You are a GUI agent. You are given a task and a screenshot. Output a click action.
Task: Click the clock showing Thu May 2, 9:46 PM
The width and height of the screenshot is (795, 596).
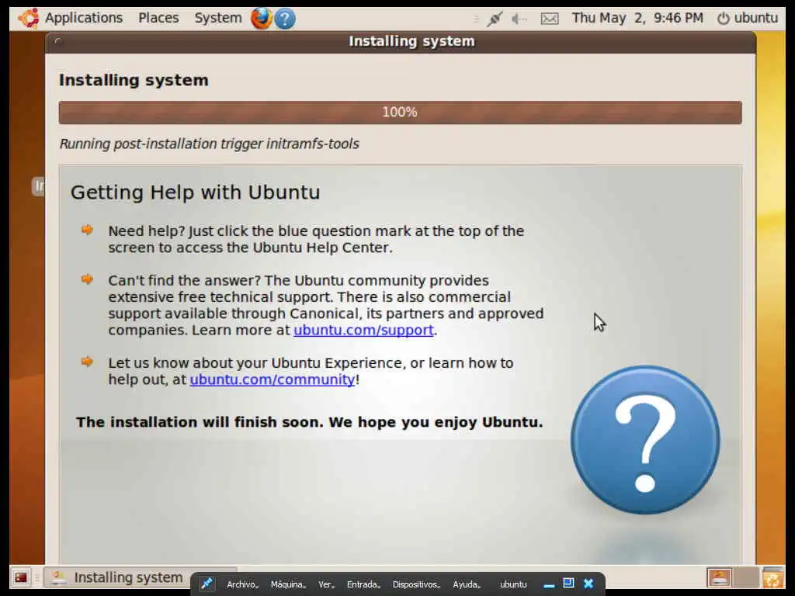pyautogui.click(x=637, y=19)
